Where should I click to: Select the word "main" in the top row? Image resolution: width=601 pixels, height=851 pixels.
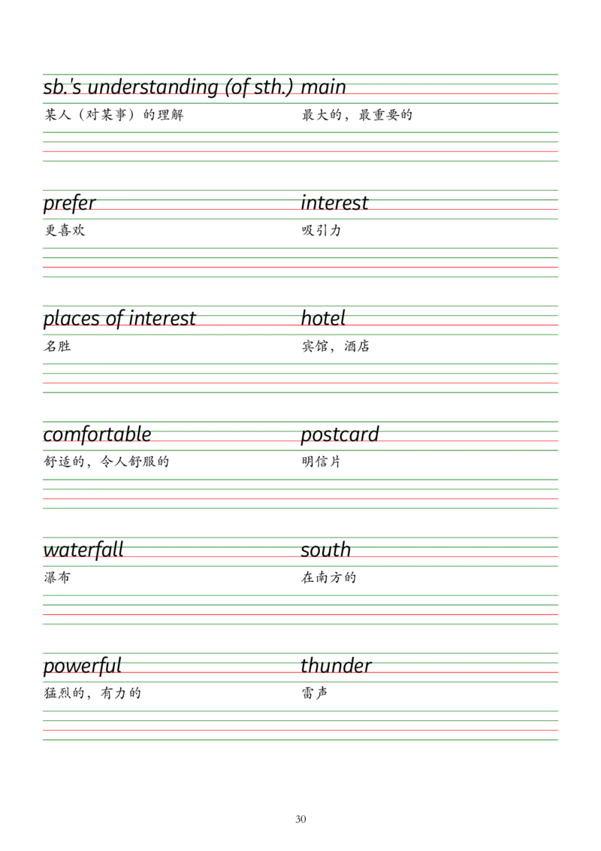tap(324, 86)
